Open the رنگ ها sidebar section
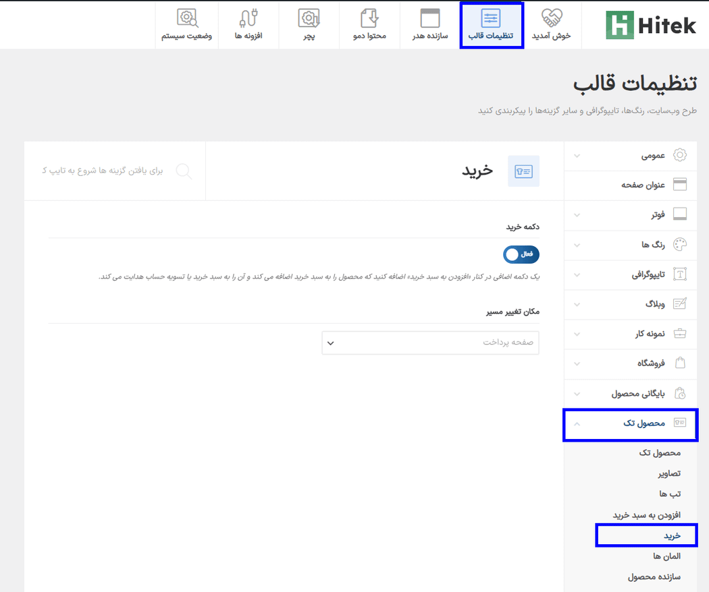The image size is (709, 592). pyautogui.click(x=630, y=245)
